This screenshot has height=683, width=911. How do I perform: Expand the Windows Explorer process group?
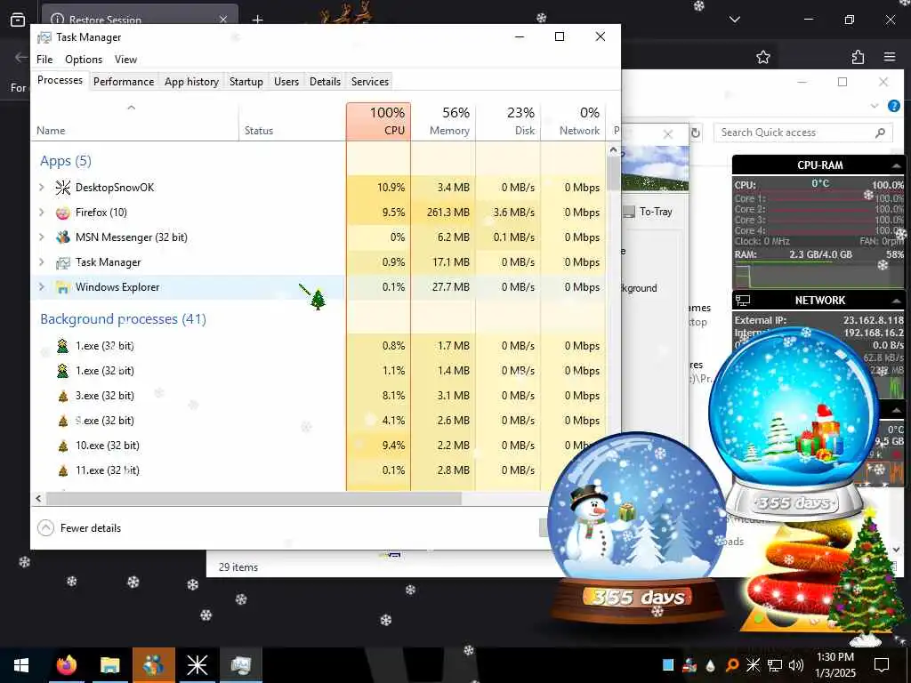[42, 287]
